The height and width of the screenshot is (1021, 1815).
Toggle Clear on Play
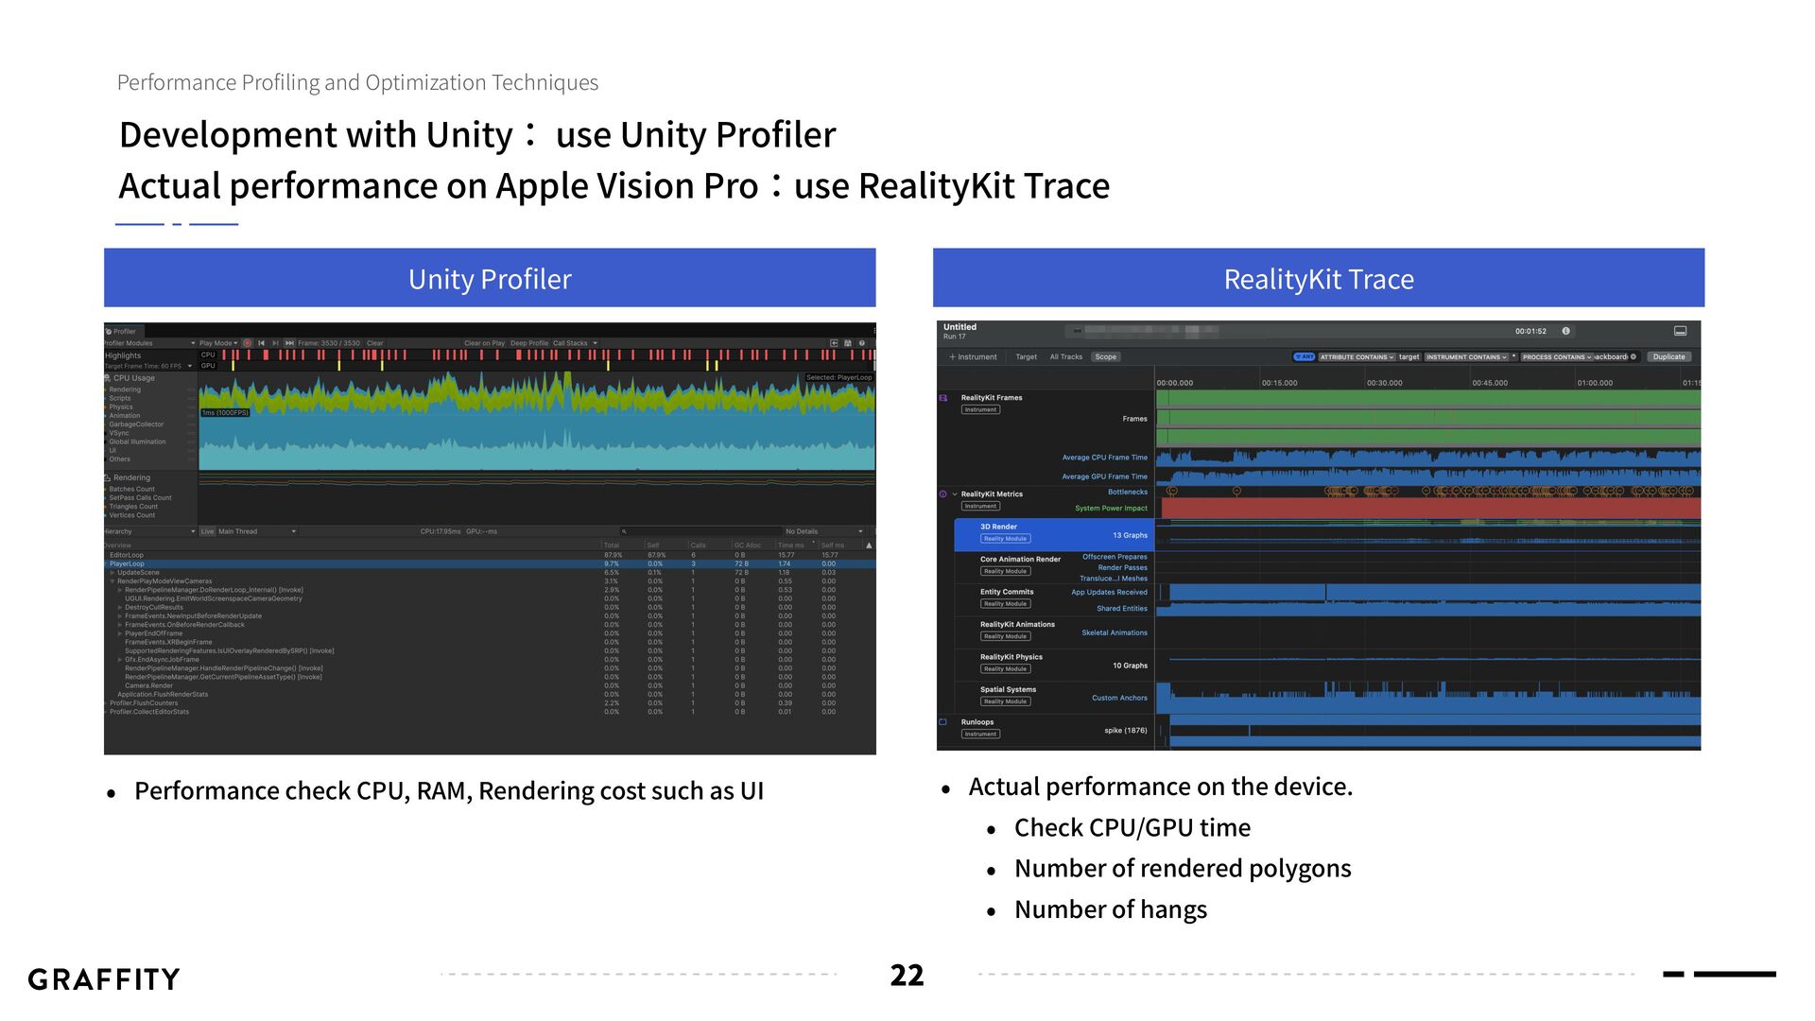point(484,343)
